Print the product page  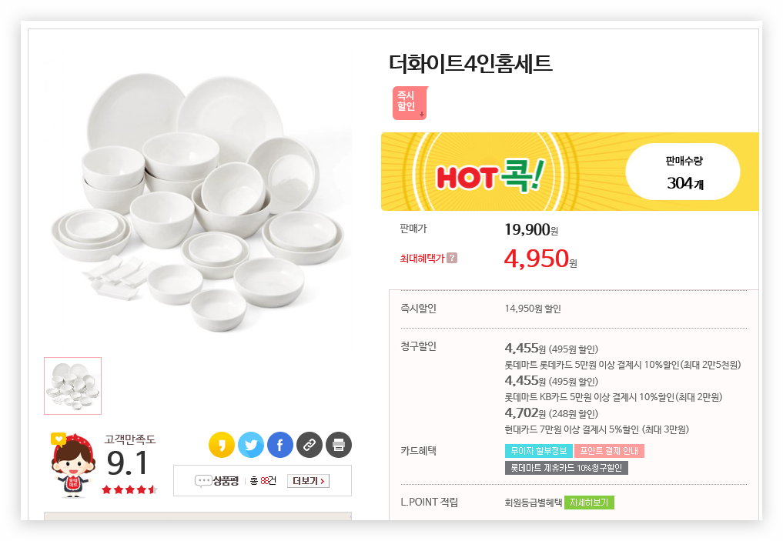(339, 445)
